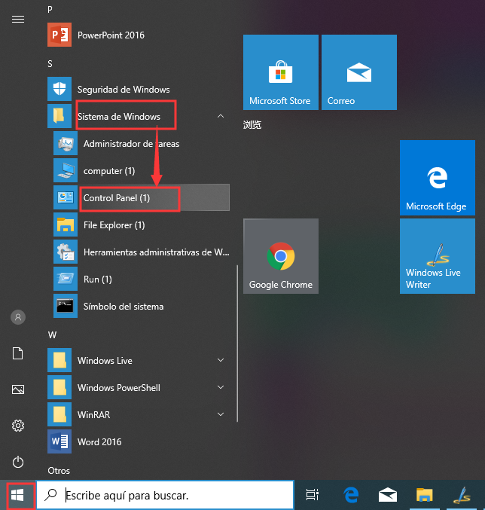Open Símbolo del sistema console icon
Image resolution: width=485 pixels, height=510 pixels.
(66, 306)
